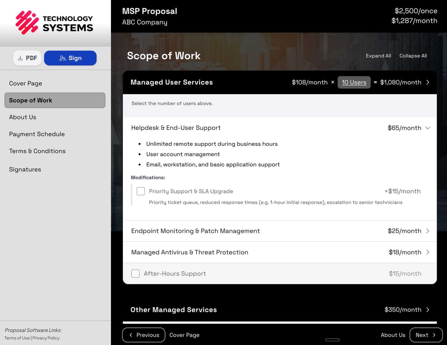Screen dimensions: 447x345
Task: Click the Managed Antivirus & Threat Protection chevron
Action: [428, 252]
